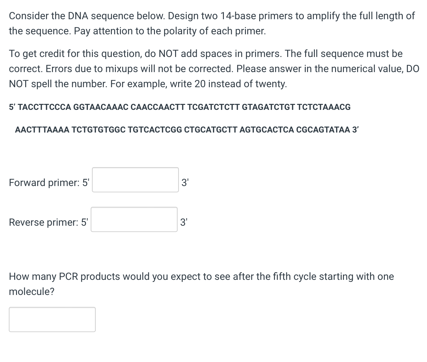Click the sequence block AACTTTAAAA
This screenshot has height=362, width=427.
tap(42, 130)
